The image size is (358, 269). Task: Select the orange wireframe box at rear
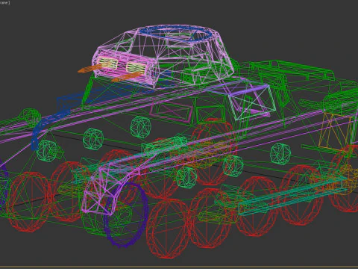[334, 132]
